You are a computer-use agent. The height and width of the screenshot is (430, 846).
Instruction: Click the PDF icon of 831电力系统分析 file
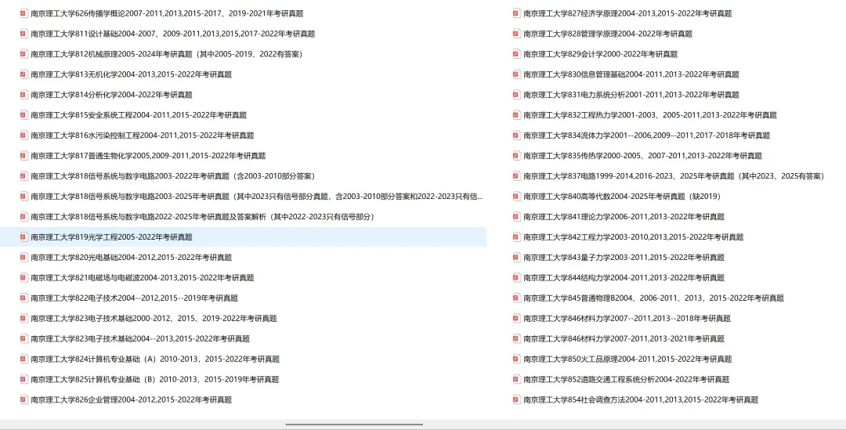516,95
